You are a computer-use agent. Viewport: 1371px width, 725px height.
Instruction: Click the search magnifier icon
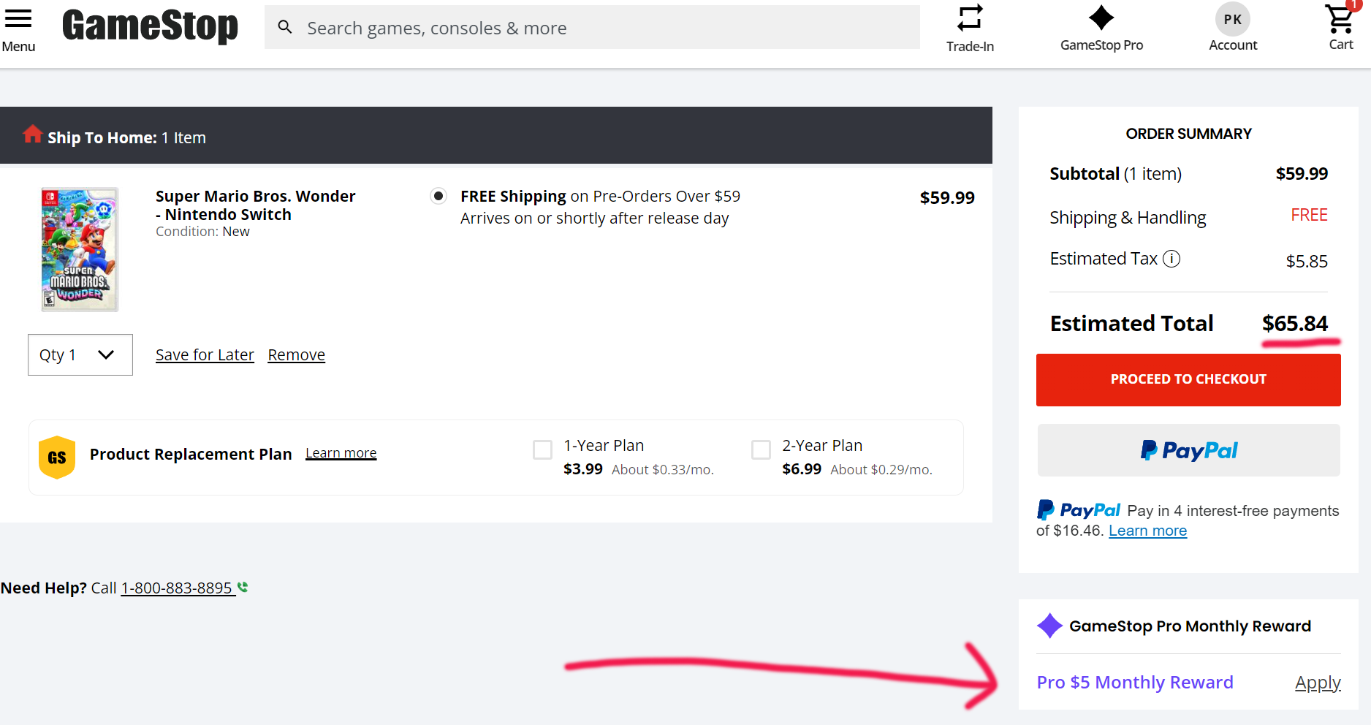coord(285,28)
